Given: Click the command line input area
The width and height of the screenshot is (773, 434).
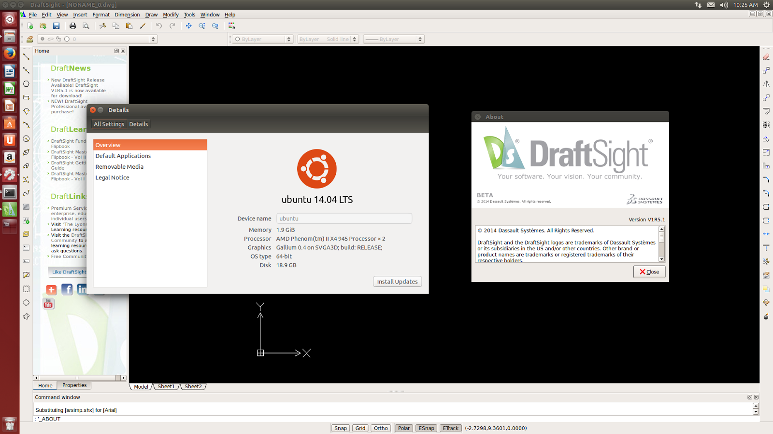Looking at the screenshot, I should click(x=396, y=419).
